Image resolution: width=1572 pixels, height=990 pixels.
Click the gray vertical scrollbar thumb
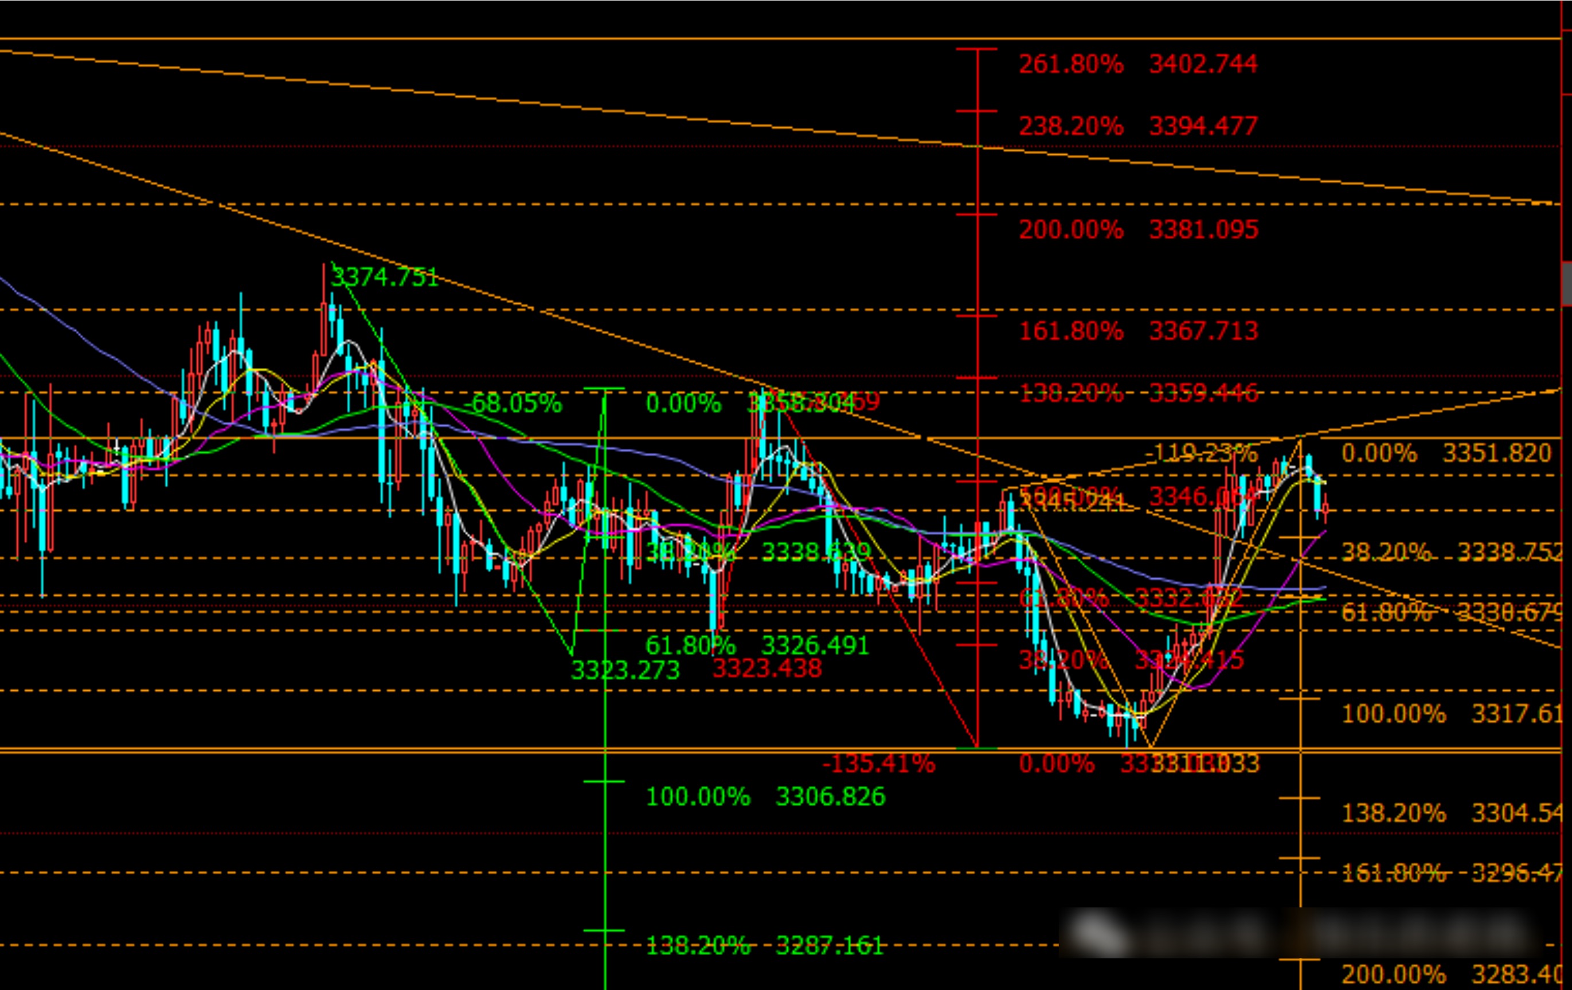1566,283
